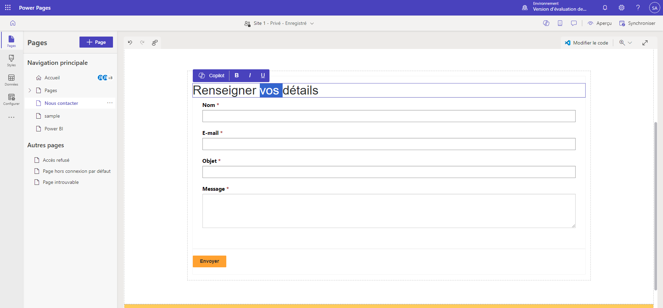
Task: Open the Accès refusé page
Action: (x=56, y=160)
